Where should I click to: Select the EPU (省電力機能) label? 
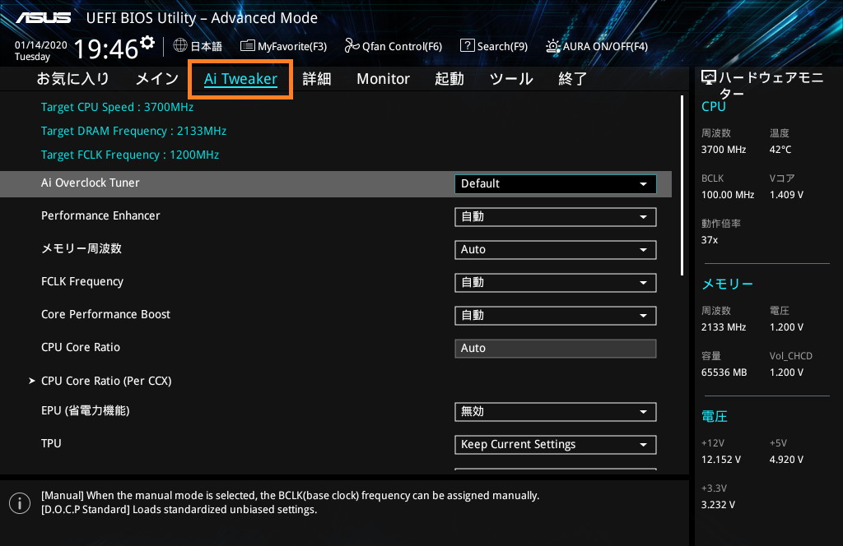point(86,410)
